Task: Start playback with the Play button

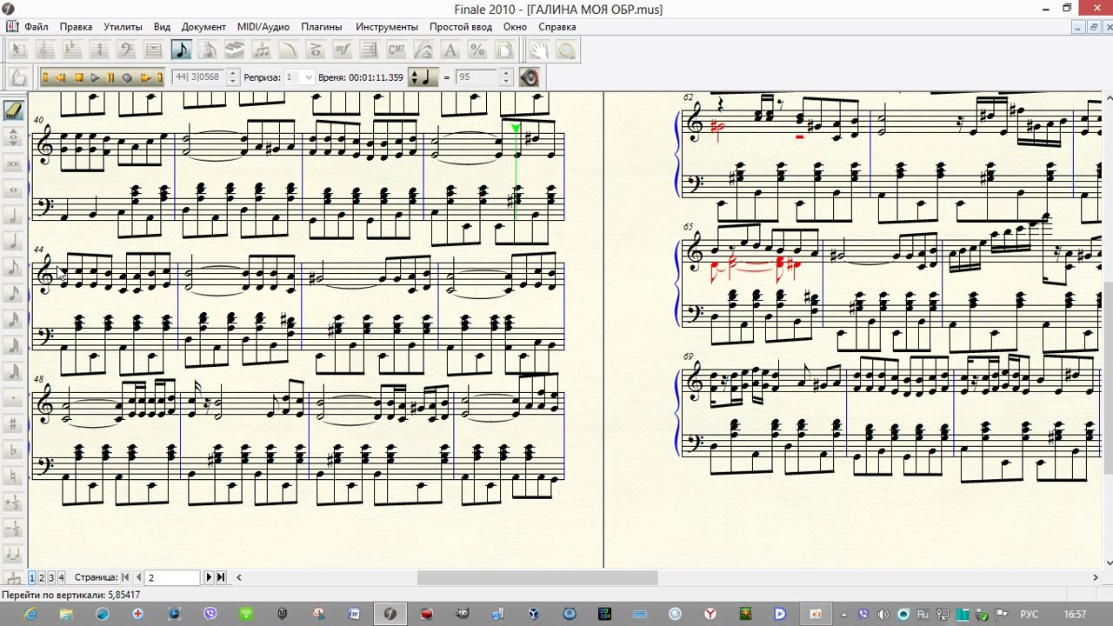Action: tap(95, 77)
